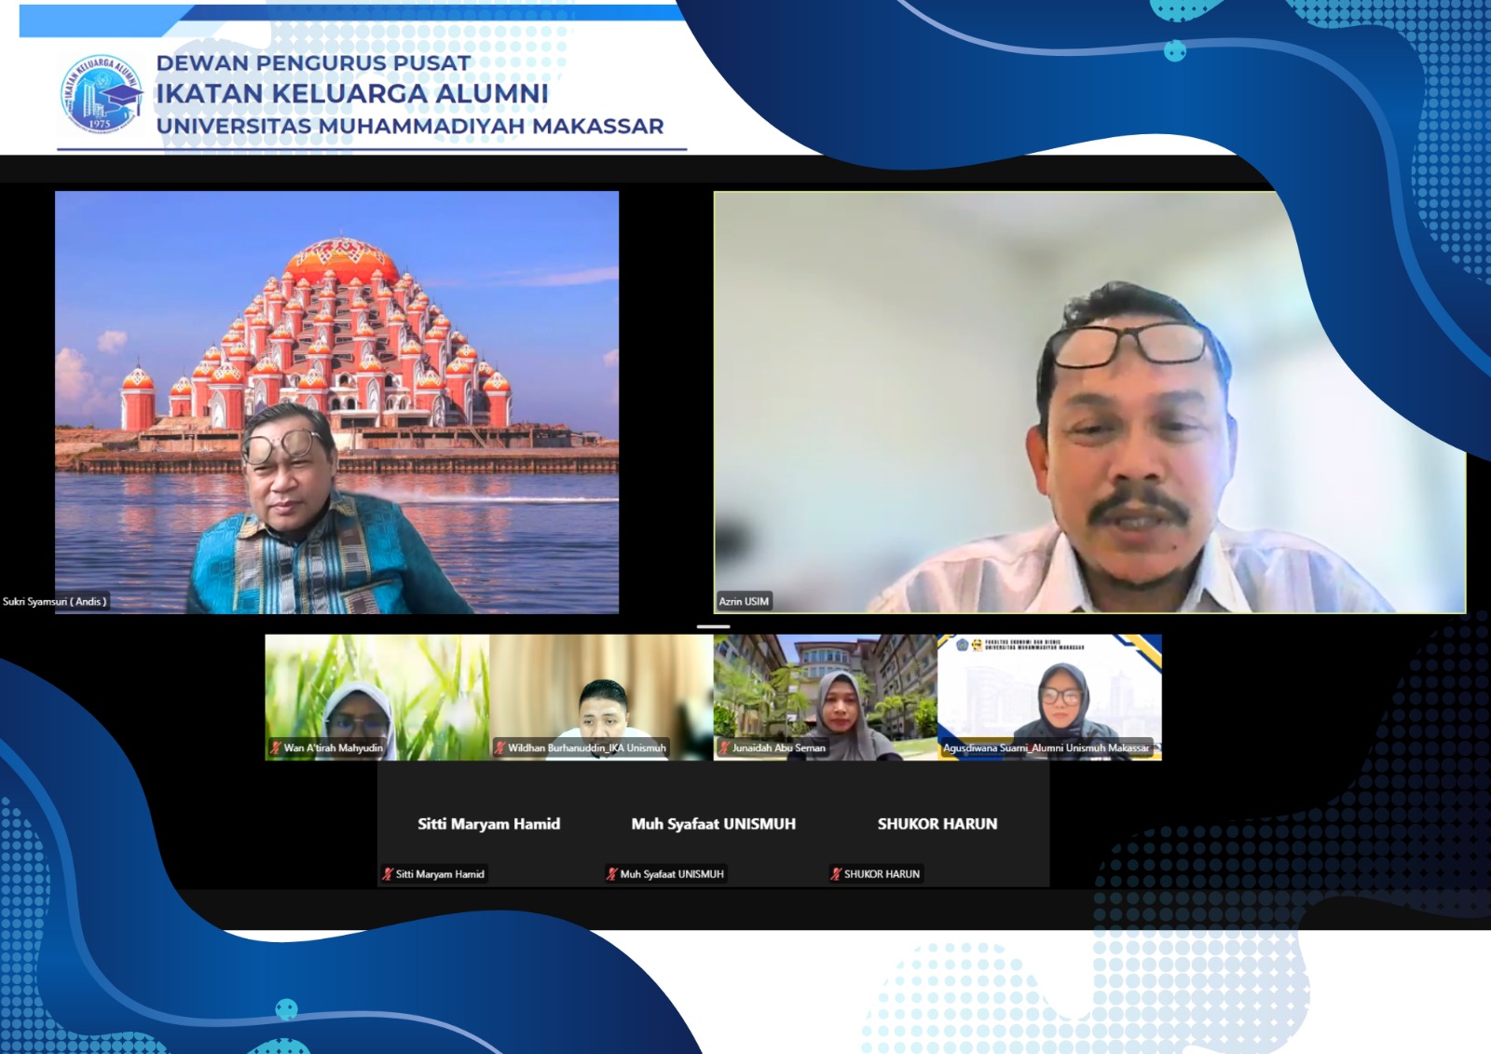Click muted mic icon beside Junaidah Abu Seman

tap(724, 747)
